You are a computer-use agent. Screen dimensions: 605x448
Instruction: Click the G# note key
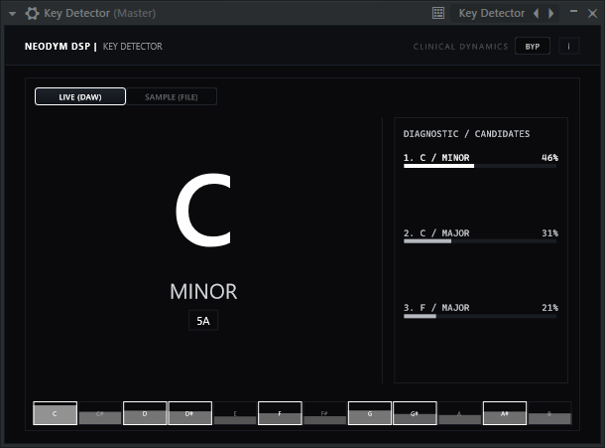(415, 413)
